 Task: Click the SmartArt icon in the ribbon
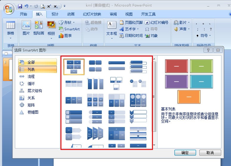click(61, 29)
